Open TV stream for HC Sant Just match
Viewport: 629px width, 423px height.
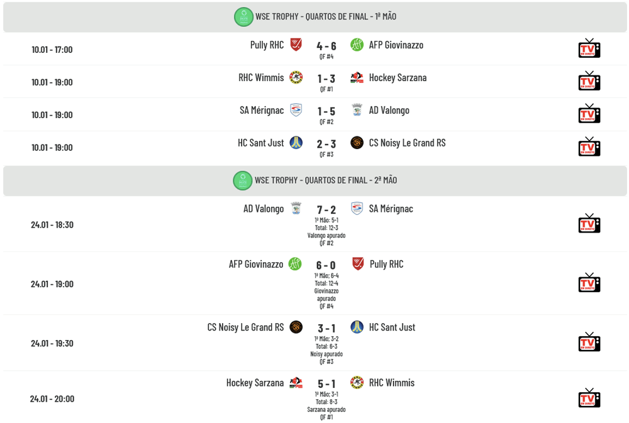click(589, 146)
